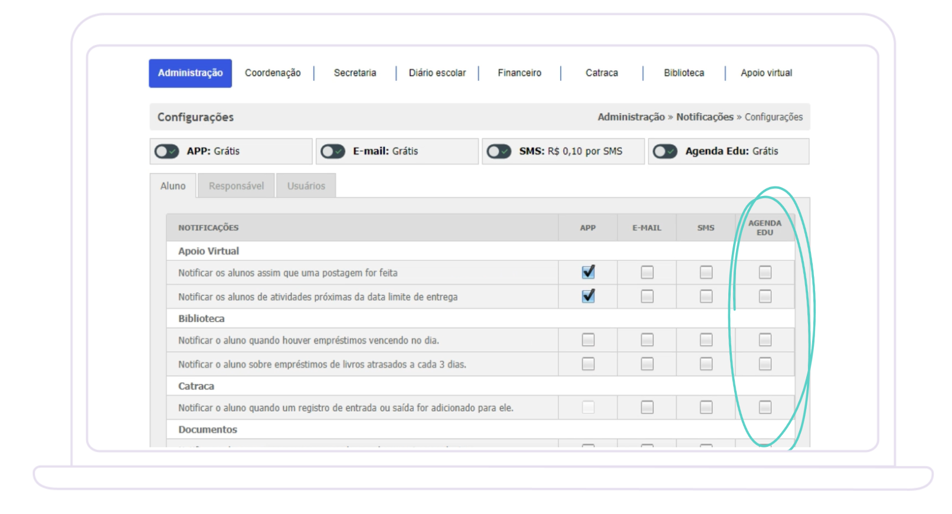Go to the Secretaria menu
The image size is (952, 514).
click(x=355, y=73)
